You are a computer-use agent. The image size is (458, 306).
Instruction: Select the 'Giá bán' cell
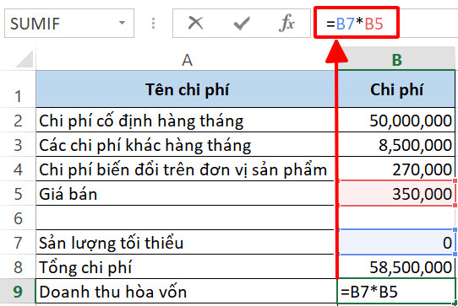tap(187, 193)
